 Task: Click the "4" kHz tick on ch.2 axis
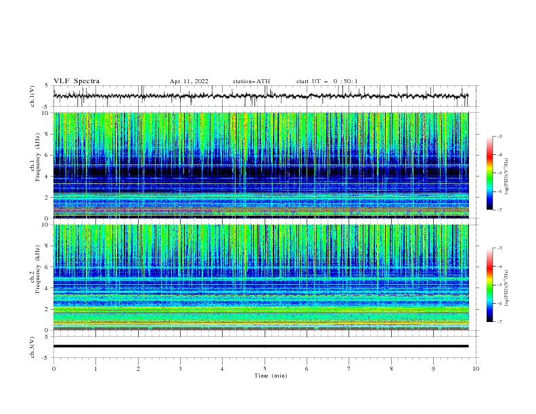point(48,288)
